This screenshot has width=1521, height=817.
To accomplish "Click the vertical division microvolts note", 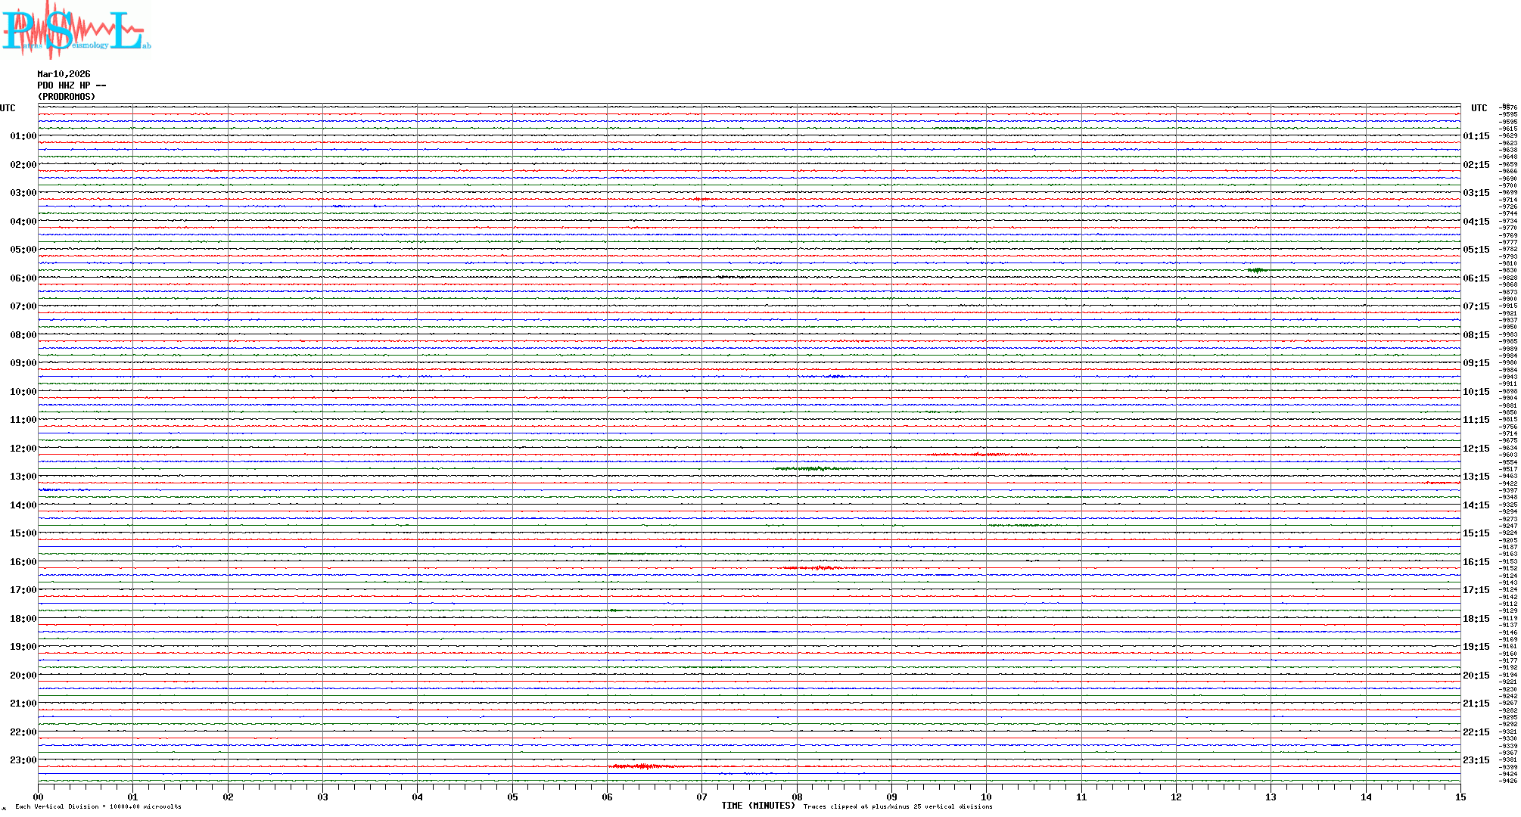I will (98, 807).
